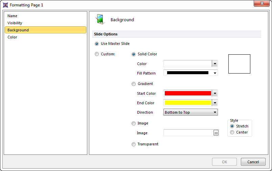
Task: Select the Image radio button
Action: [134, 123]
